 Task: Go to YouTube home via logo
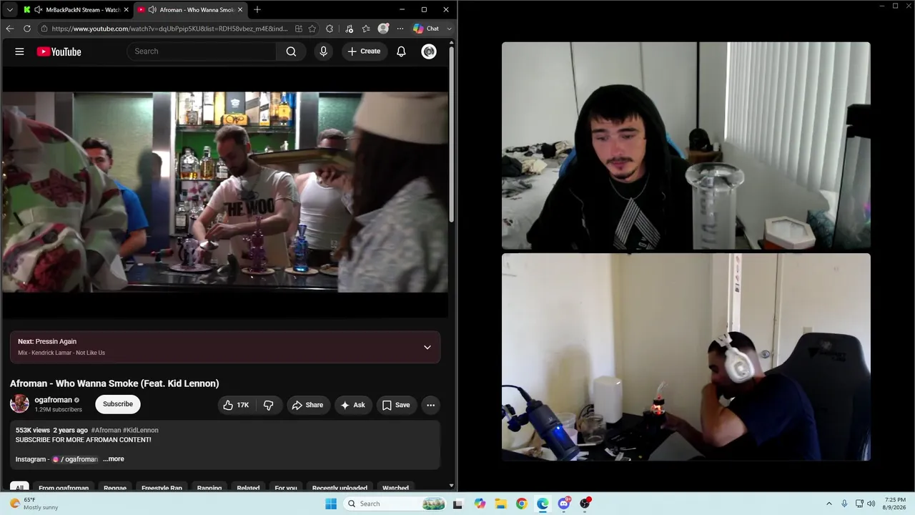point(59,51)
